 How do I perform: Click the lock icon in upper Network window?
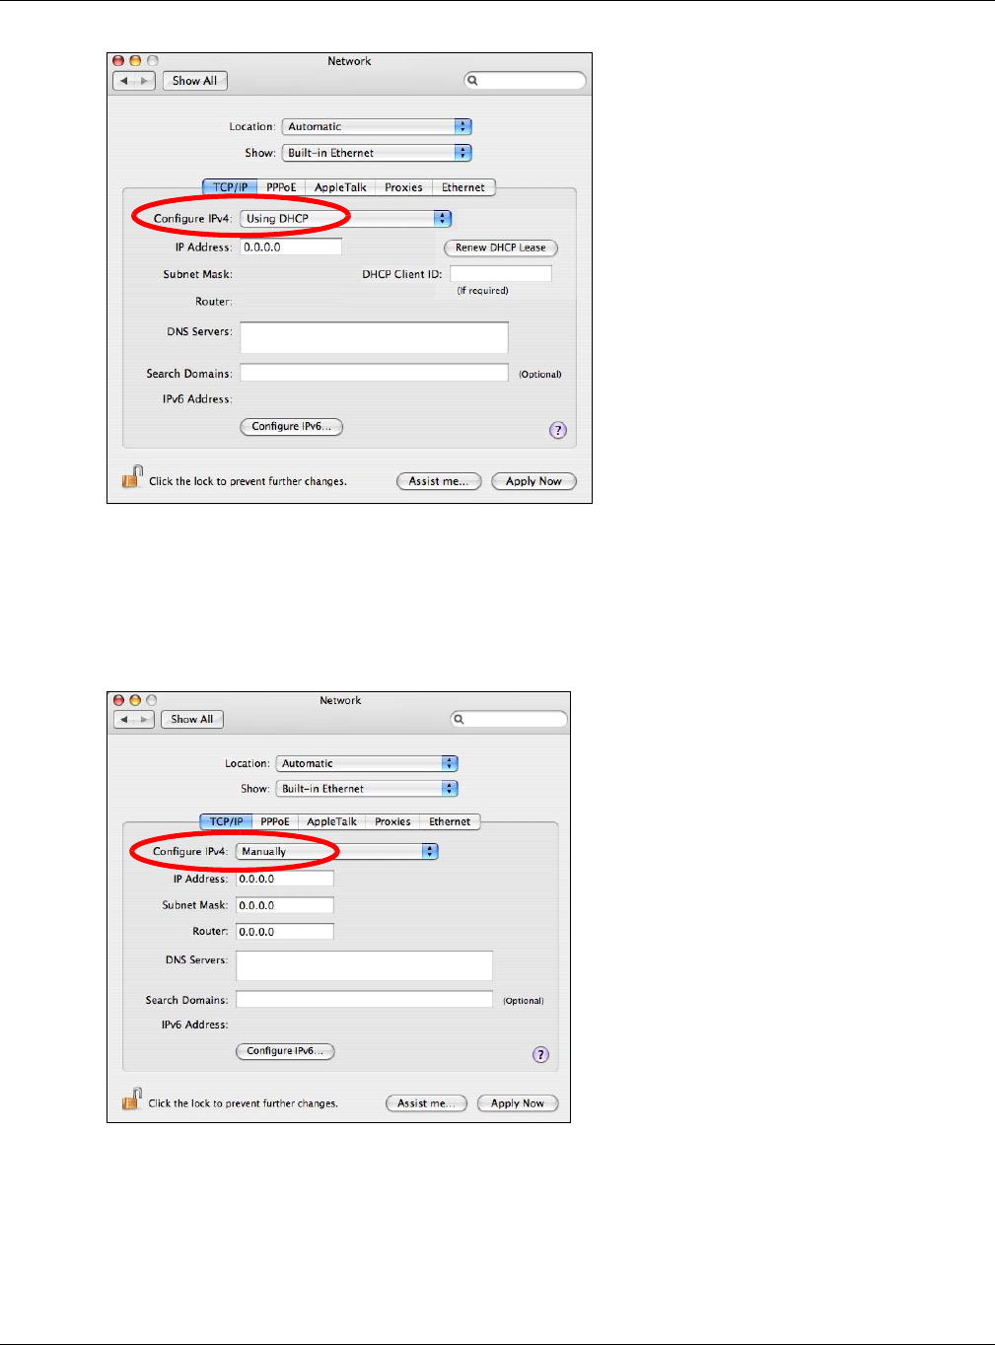coord(132,478)
